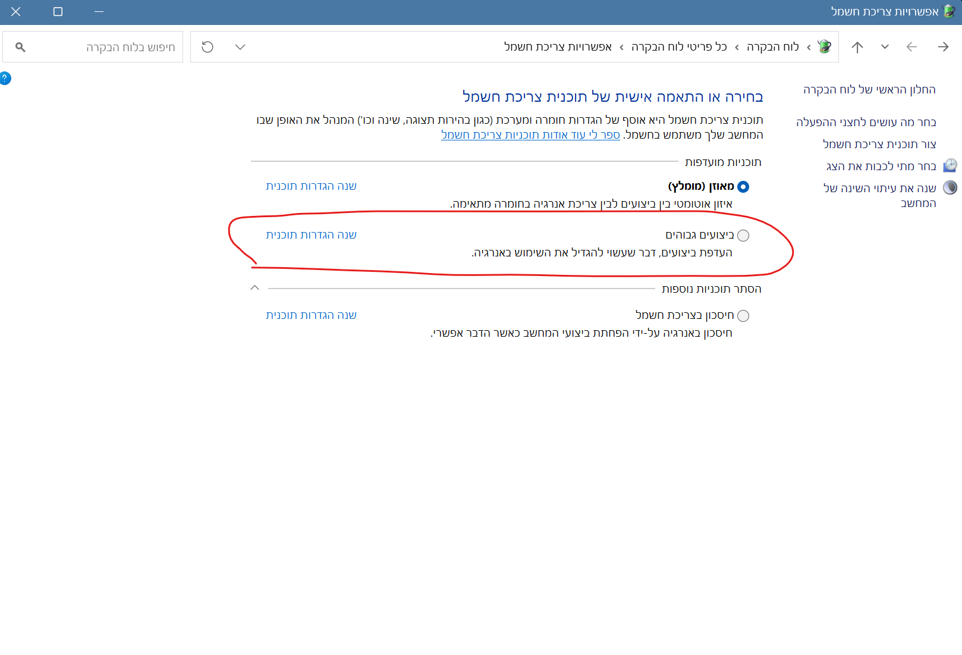Viewport: 962px width, 655px height.
Task: Select the 'חיסכון בצריכת חשמל' radio button
Action: coord(743,316)
